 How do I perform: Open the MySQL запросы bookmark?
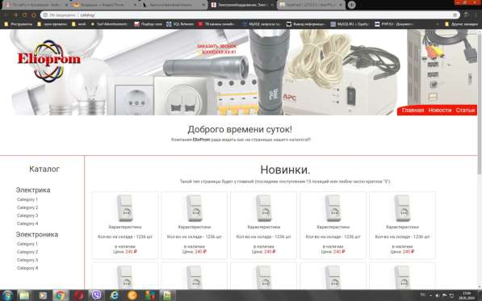click(x=262, y=24)
